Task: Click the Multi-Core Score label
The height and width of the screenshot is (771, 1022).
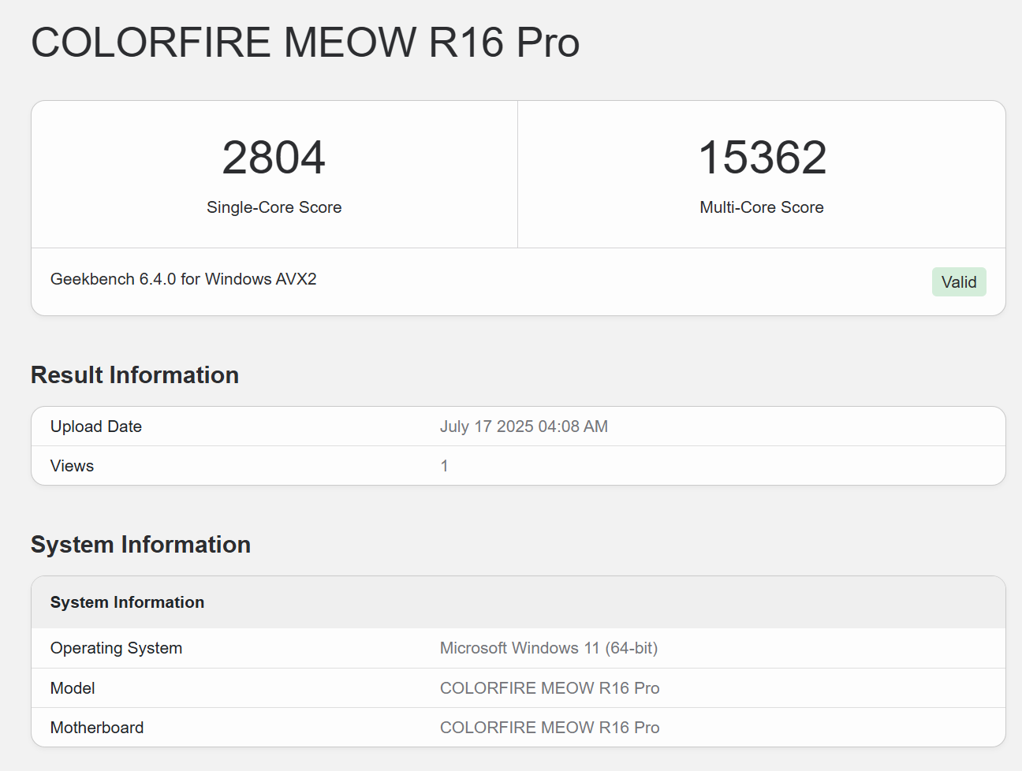Action: 761,207
